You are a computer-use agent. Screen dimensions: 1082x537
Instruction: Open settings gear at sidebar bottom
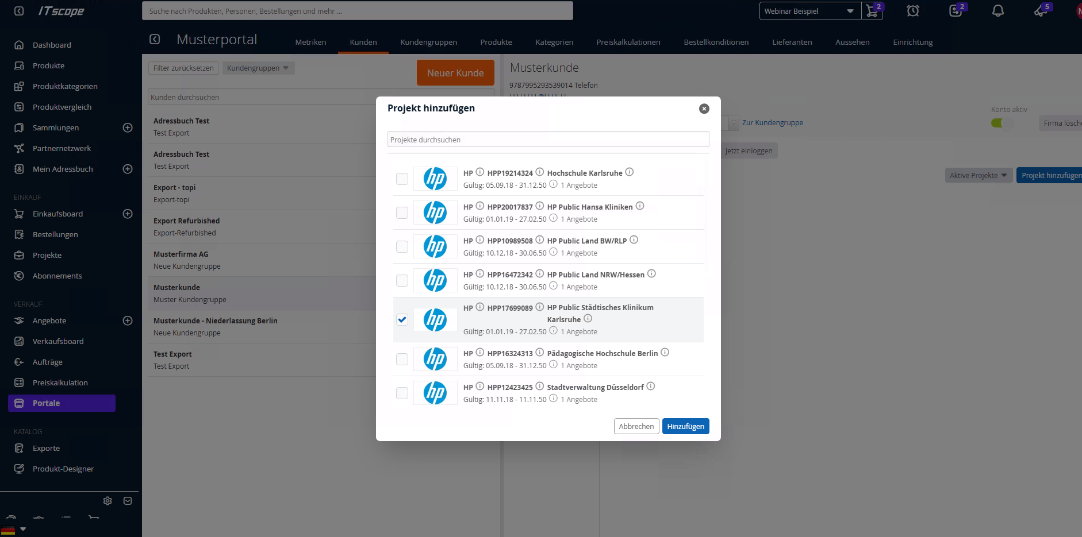(x=108, y=501)
